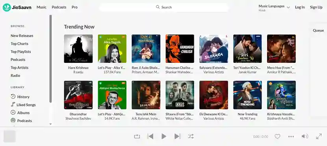Image resolution: width=327 pixels, height=146 pixels.
Task: Go to Top Playlists
Action: tap(20, 52)
